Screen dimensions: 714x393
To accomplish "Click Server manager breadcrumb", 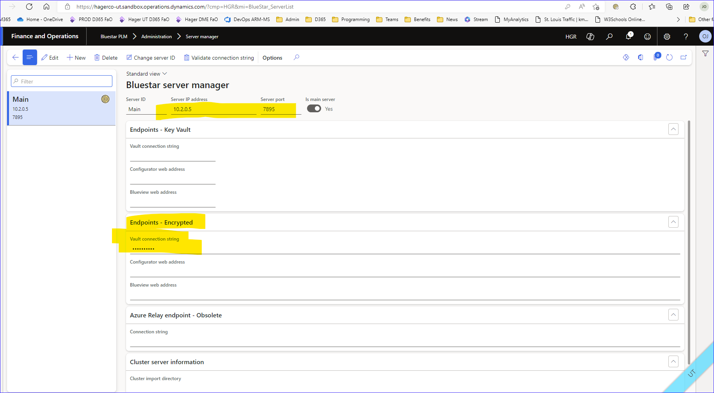I will click(x=202, y=36).
